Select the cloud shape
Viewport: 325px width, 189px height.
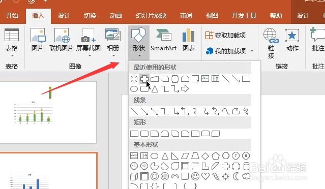[x=246, y=176]
